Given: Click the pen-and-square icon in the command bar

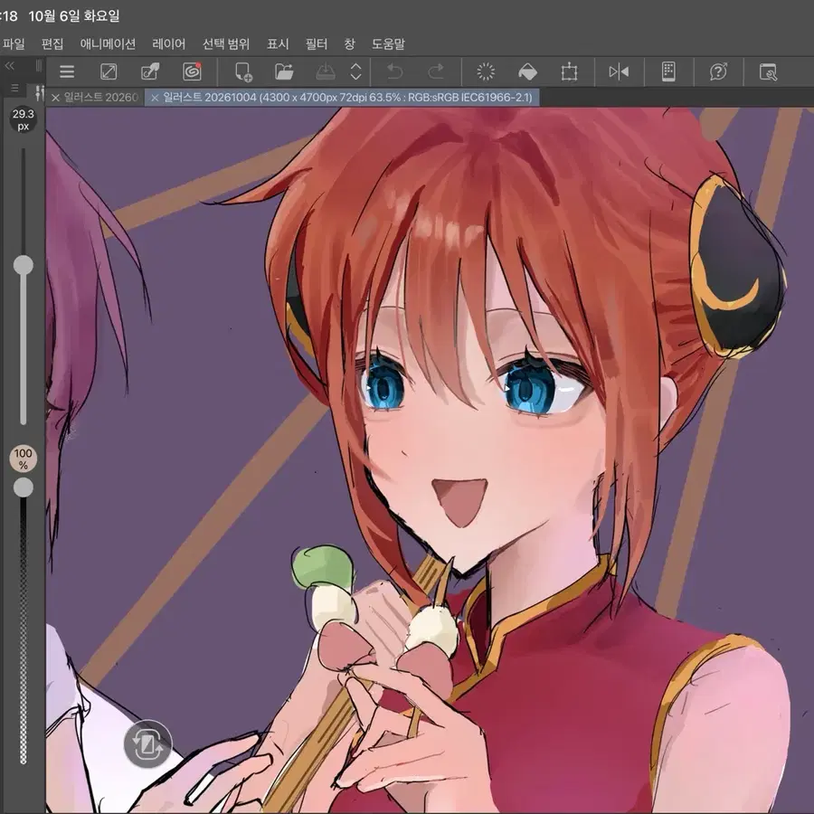Looking at the screenshot, I should (x=150, y=71).
